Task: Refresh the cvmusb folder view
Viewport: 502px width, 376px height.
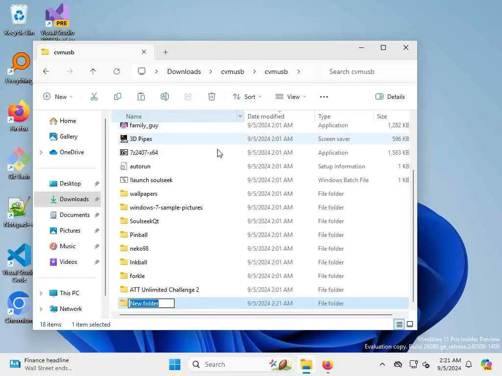Action: (x=117, y=71)
